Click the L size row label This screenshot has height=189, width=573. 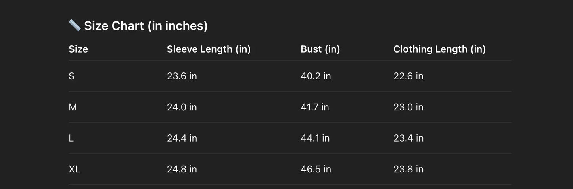coord(71,138)
